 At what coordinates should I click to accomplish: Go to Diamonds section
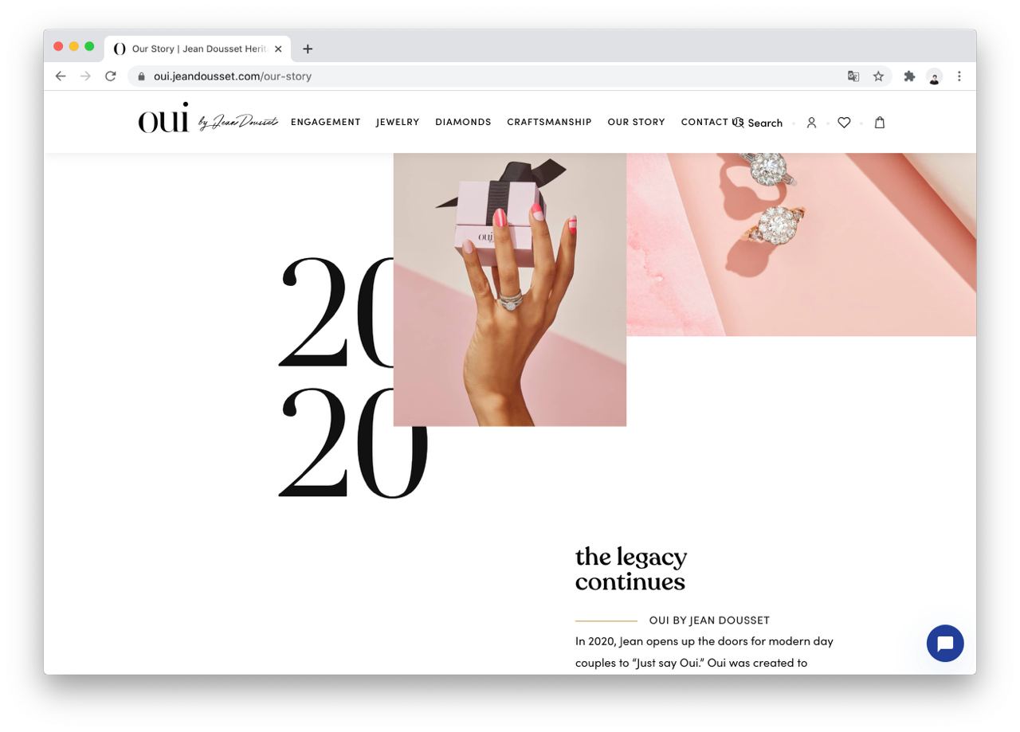pyautogui.click(x=463, y=122)
